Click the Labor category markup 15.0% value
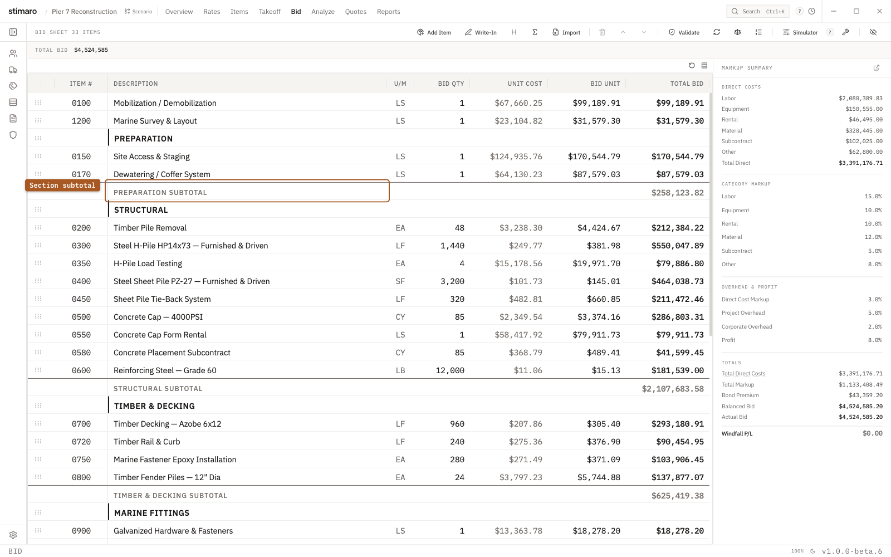Viewport: 891px width, 557px height. (x=873, y=197)
